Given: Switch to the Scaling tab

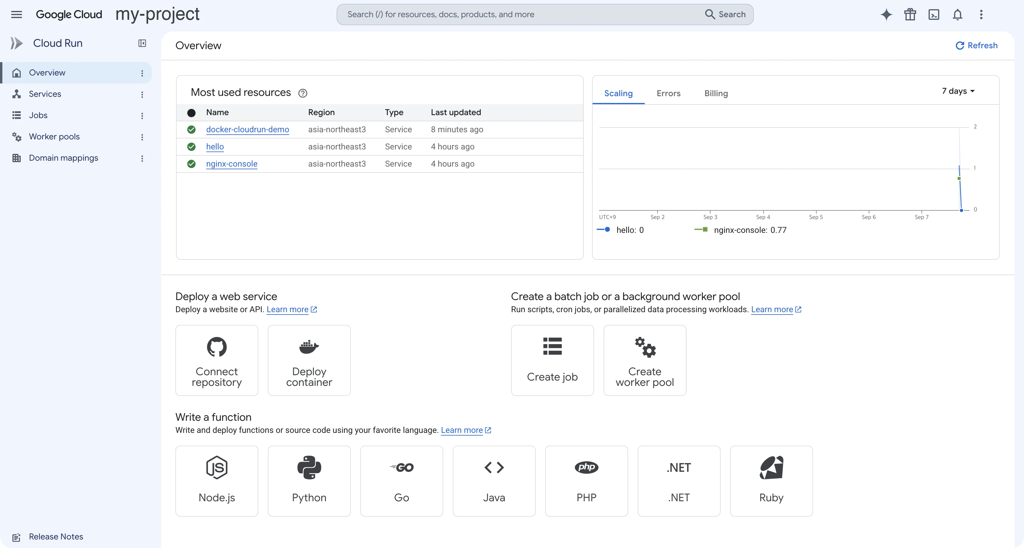Looking at the screenshot, I should 618,94.
